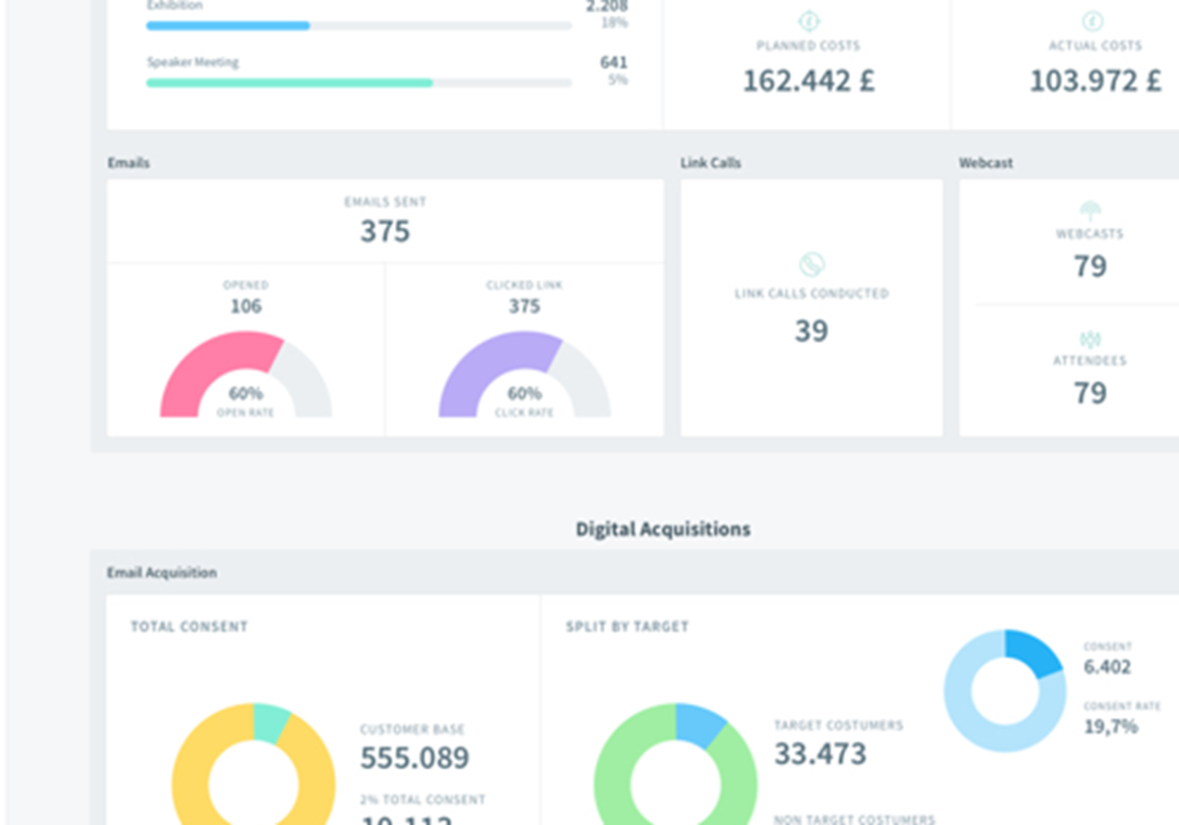Click the Speaker Meeting percentage 5%
The image size is (1179, 825).
click(617, 80)
